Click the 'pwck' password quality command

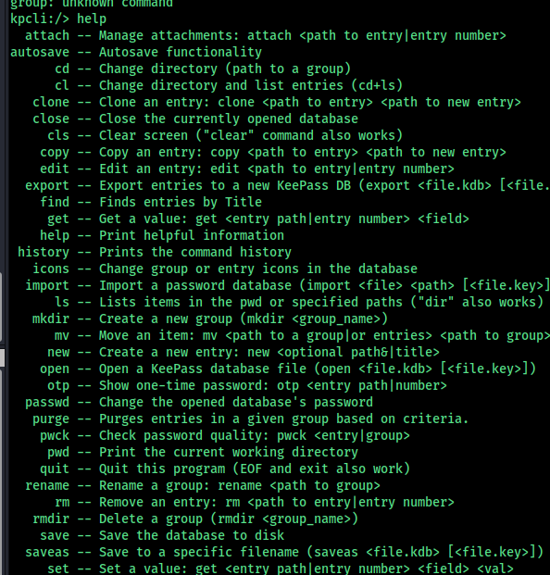[55, 435]
